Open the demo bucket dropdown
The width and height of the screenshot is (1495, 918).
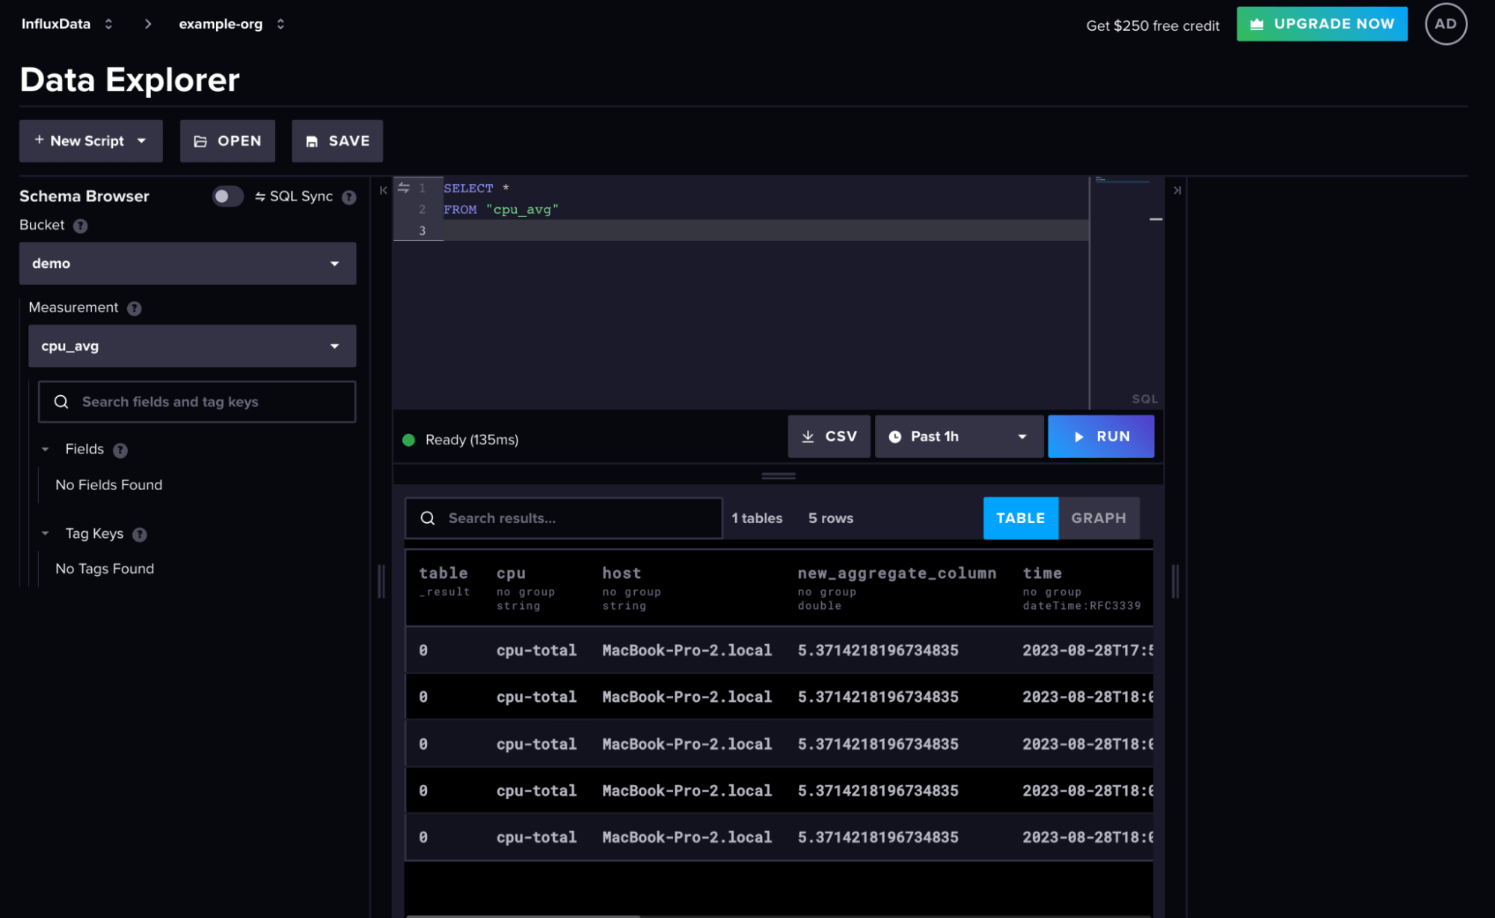[x=187, y=263]
